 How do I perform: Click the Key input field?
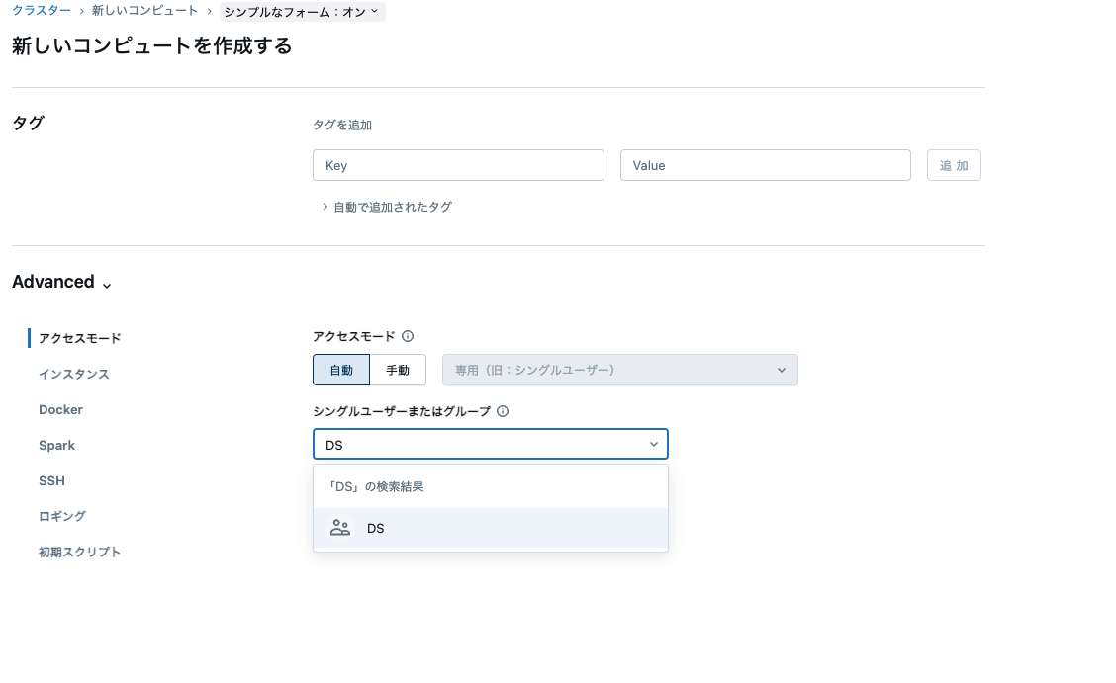click(458, 164)
